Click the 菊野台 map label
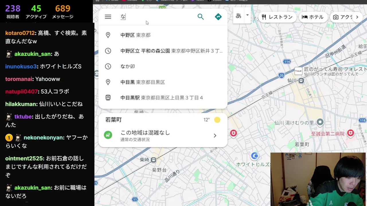 [x=159, y=170]
